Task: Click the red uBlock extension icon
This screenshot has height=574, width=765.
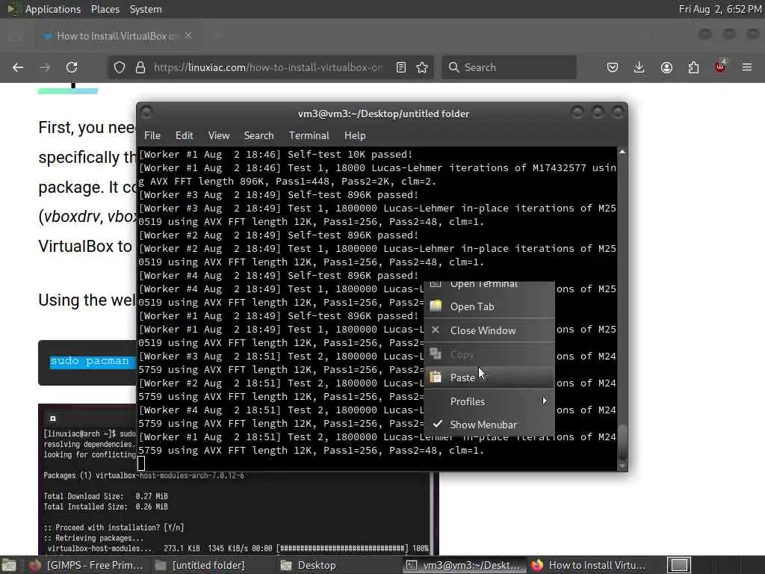Action: (720, 67)
